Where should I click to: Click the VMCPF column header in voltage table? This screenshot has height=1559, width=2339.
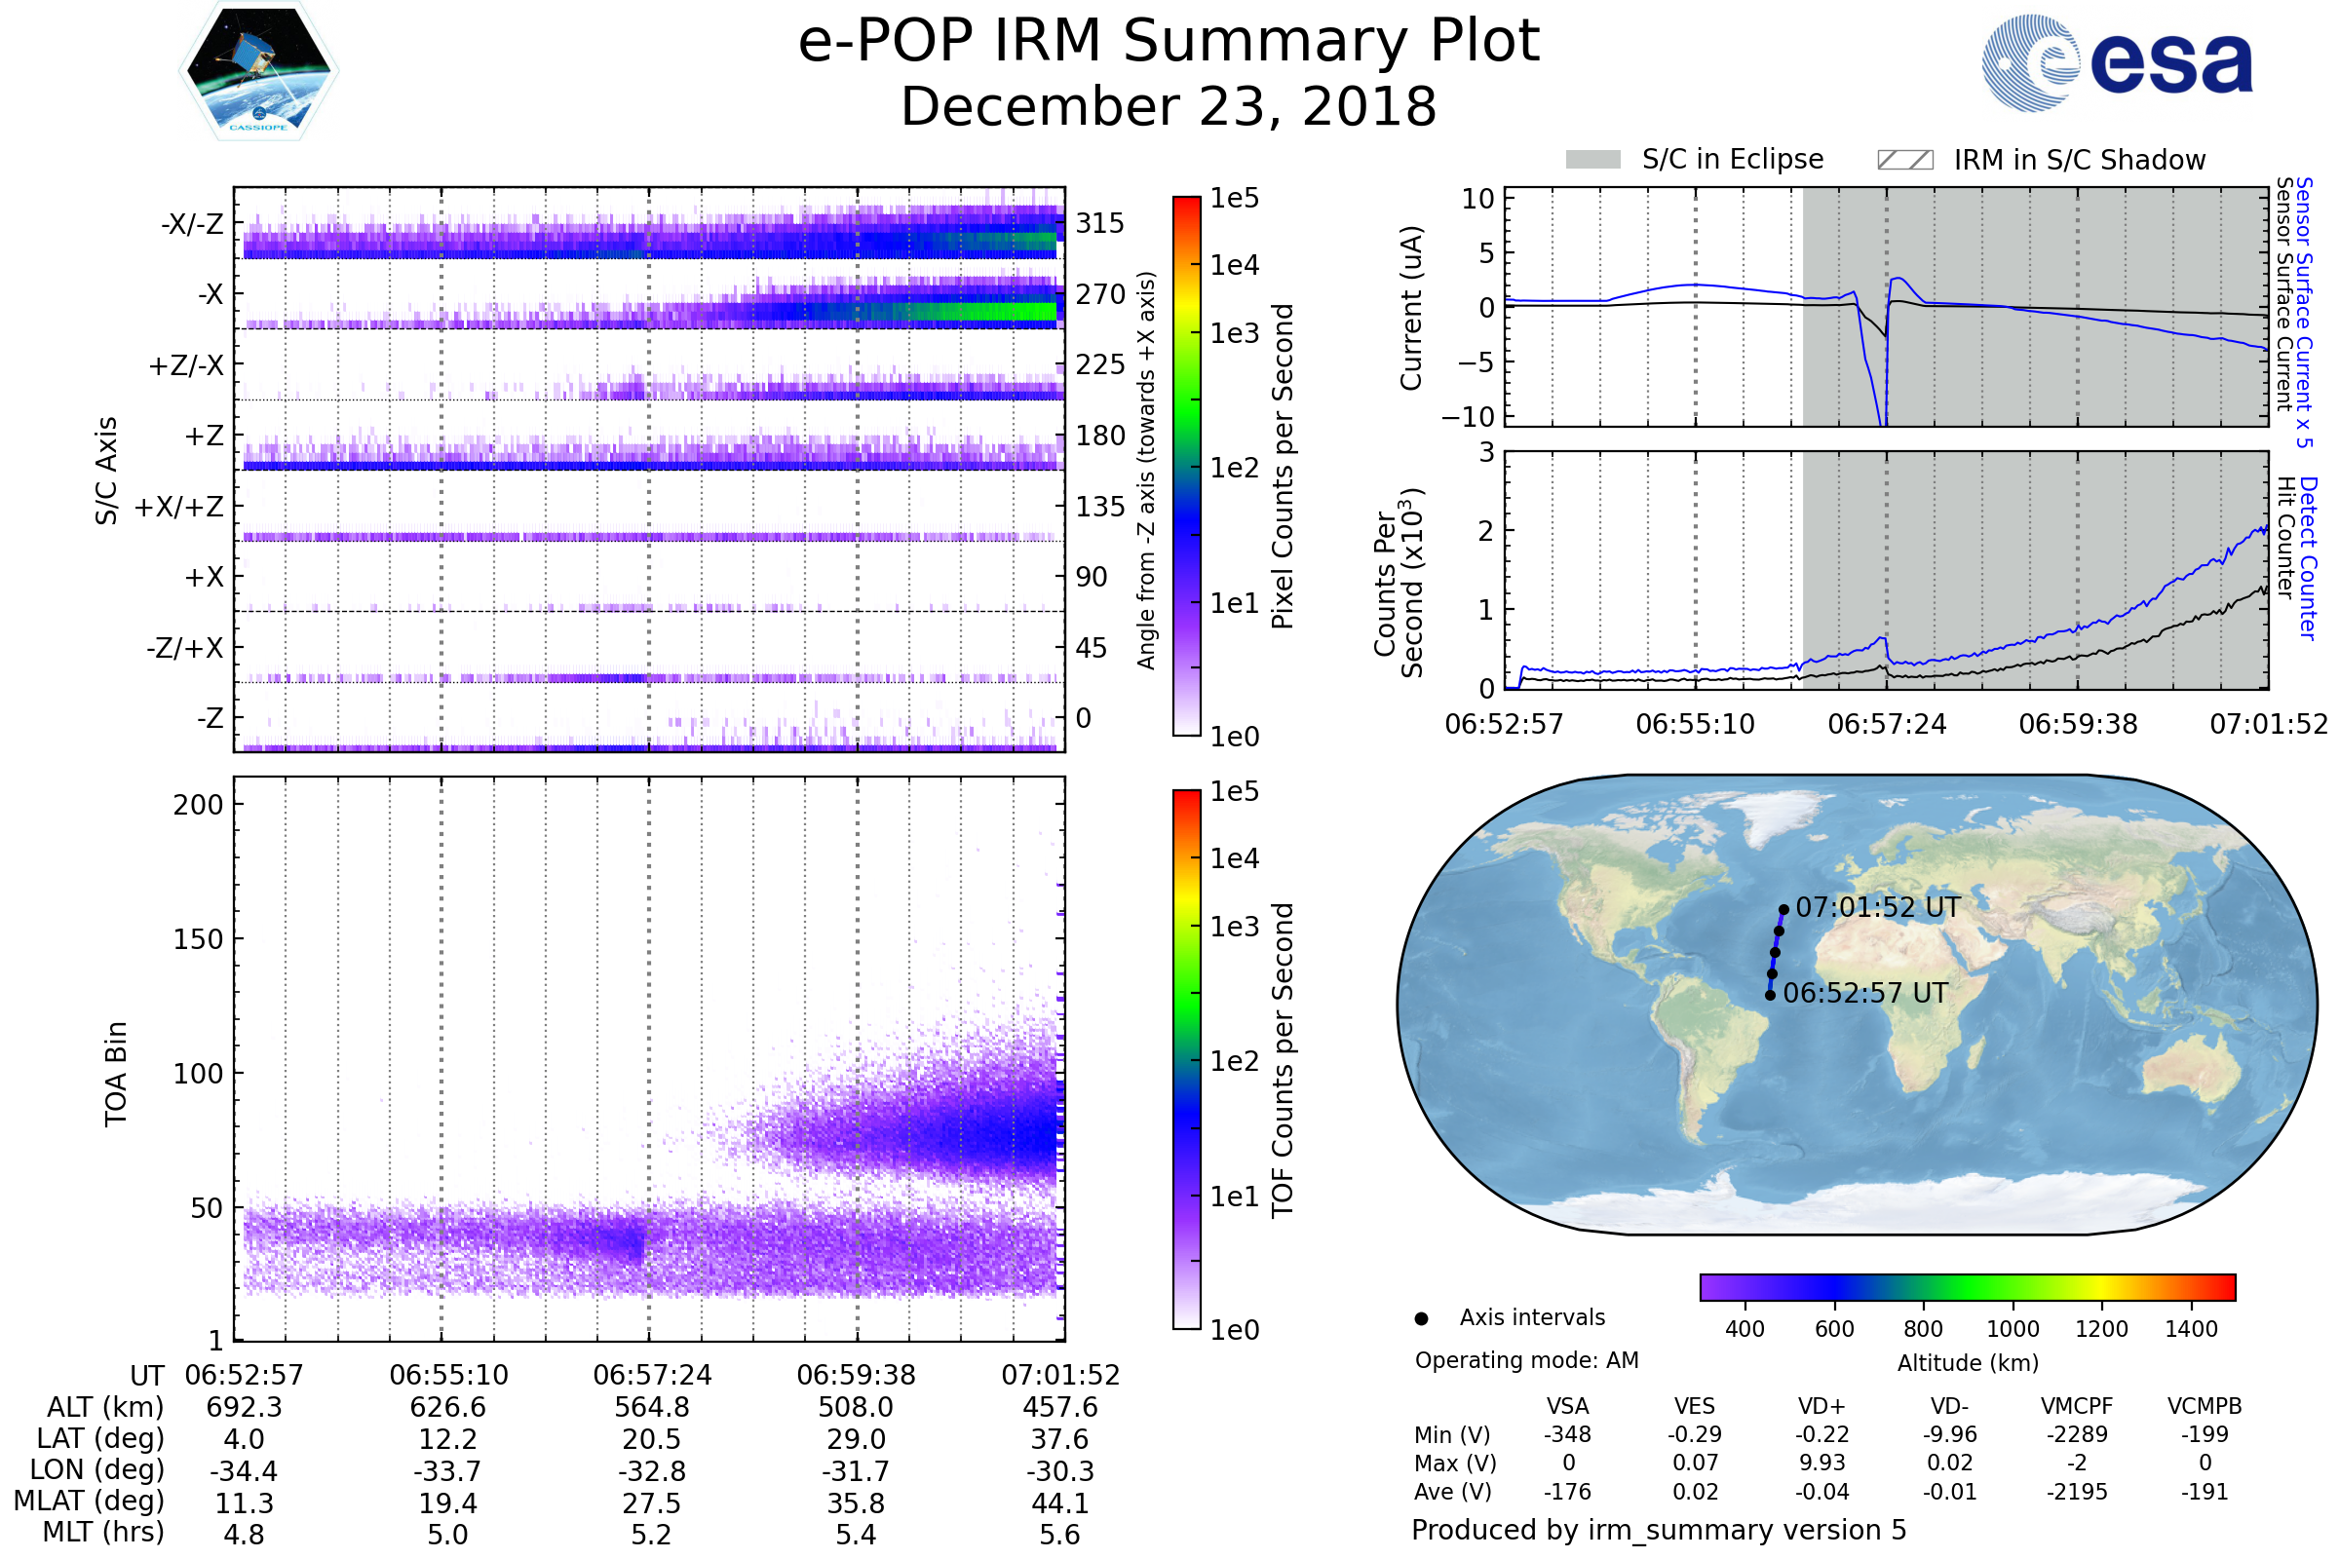[2077, 1406]
